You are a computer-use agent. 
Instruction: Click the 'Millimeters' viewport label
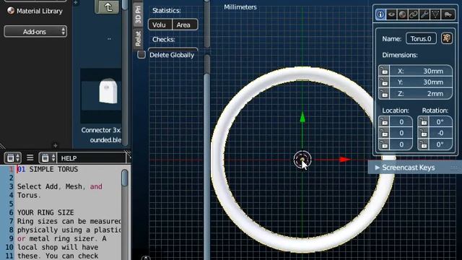point(240,7)
